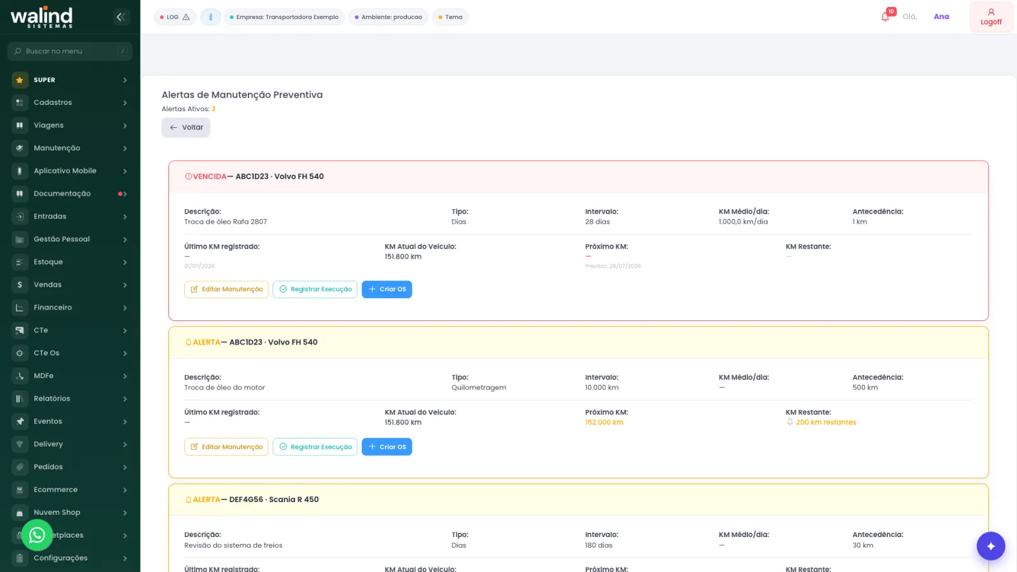Click Criar OS on the VENCIDA alert
This screenshot has height=572, width=1017.
(x=386, y=289)
